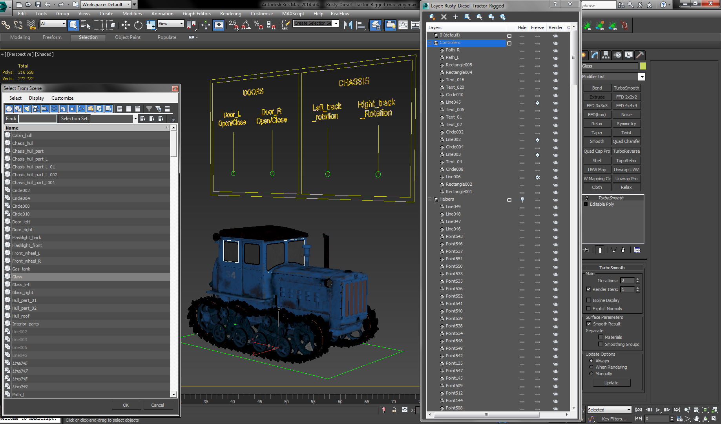Open the Graph Editors menu
This screenshot has width=721, height=424.
pos(197,14)
